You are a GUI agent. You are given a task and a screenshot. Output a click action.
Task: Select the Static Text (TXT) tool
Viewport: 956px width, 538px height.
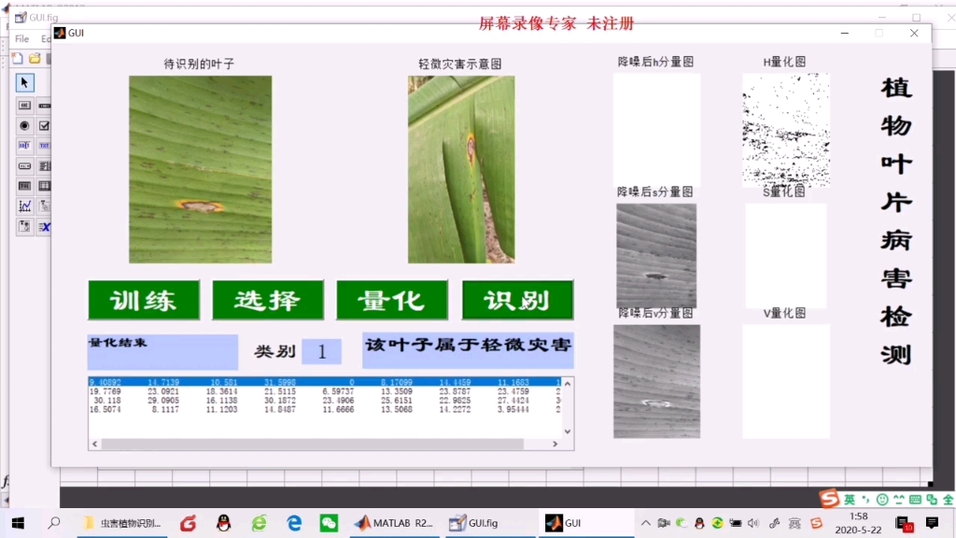(x=43, y=145)
